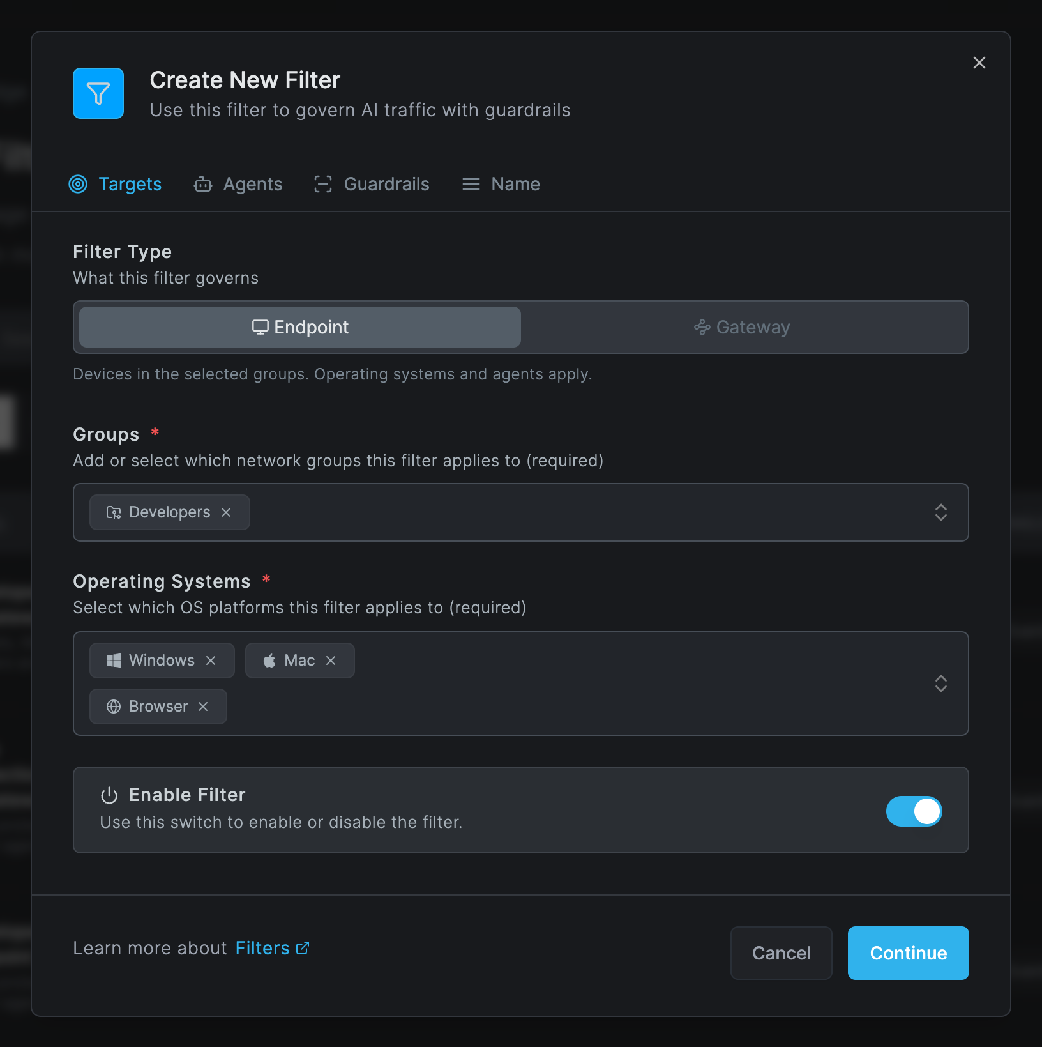Close the Create New Filter dialog
Screen dimensions: 1042x1047
click(x=979, y=63)
